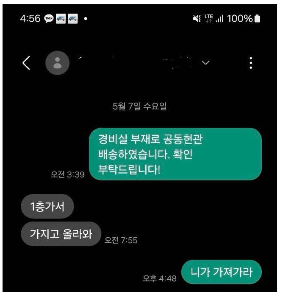The height and width of the screenshot is (292, 300).
Task: Tap the second delivery truck notification icon
Action: (x=73, y=19)
